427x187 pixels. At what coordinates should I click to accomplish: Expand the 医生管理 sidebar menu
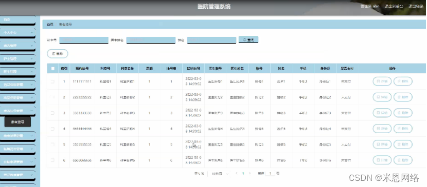tap(17, 72)
